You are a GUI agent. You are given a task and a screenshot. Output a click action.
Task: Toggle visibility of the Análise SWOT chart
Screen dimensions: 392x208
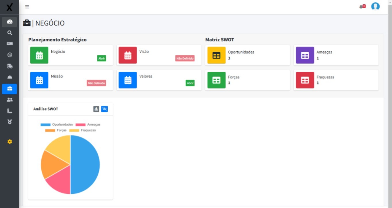pos(104,109)
